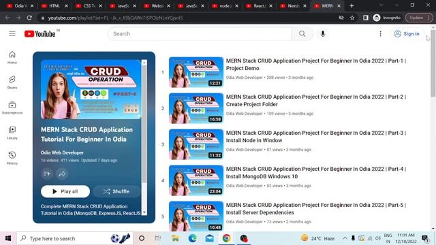Open Part-2 Create Project Folder title
This screenshot has height=245, width=436.
point(316,101)
